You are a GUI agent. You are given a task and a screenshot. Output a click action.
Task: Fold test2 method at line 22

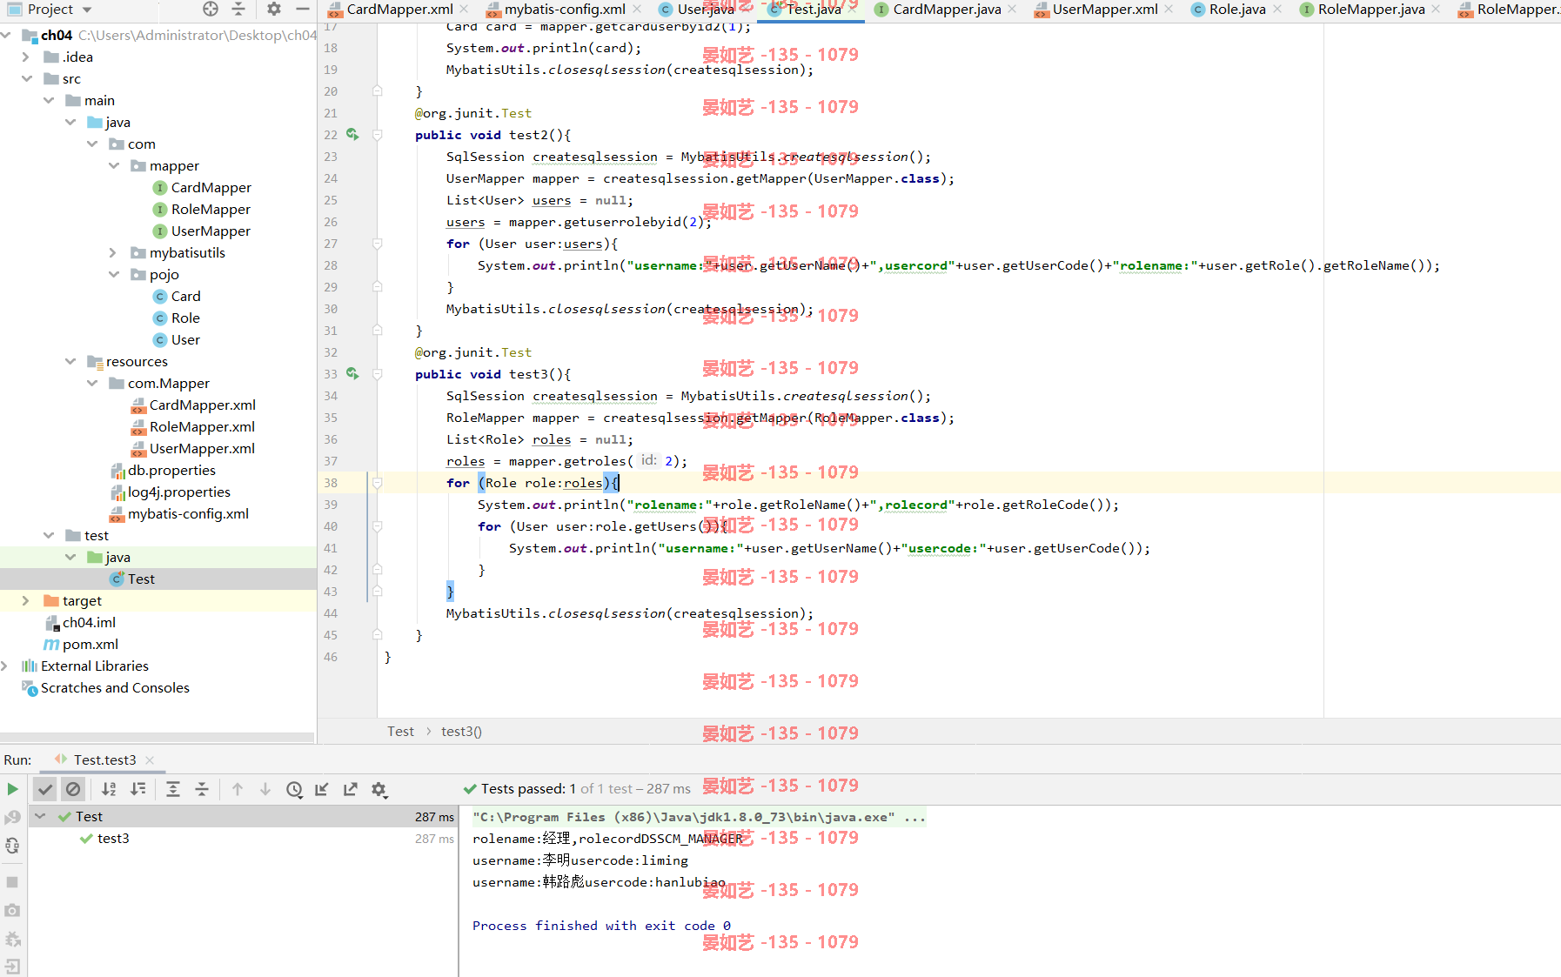378,135
